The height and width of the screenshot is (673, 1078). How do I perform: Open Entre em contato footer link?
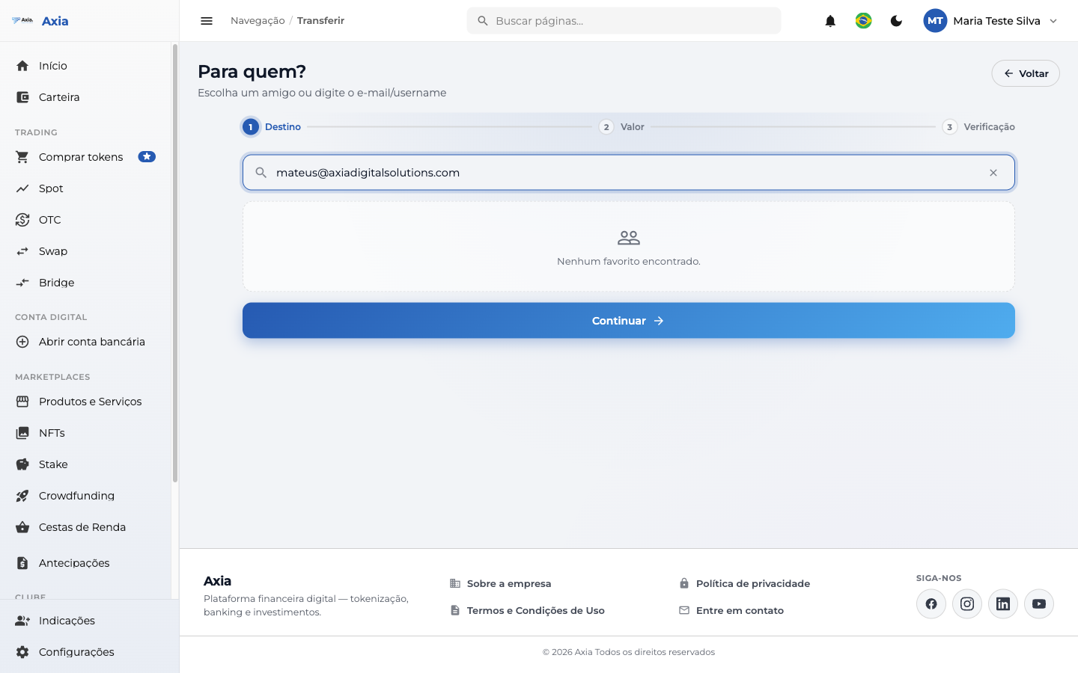tap(731, 610)
